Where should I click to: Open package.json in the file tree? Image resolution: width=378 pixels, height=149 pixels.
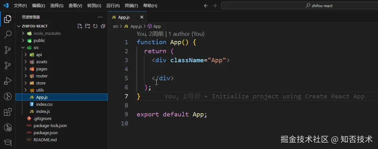point(45,133)
